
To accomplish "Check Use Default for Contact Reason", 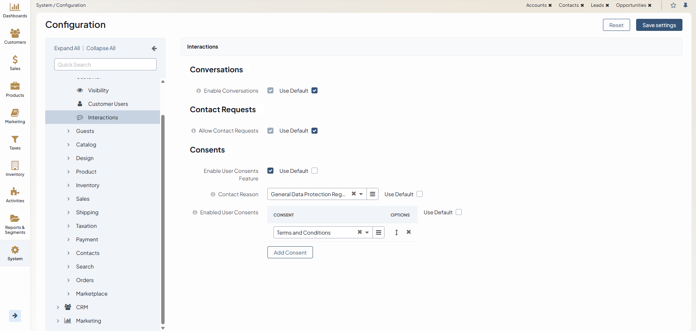I will 420,194.
